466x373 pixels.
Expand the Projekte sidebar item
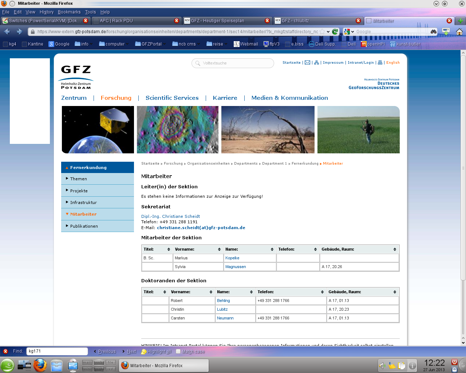[x=98, y=191]
